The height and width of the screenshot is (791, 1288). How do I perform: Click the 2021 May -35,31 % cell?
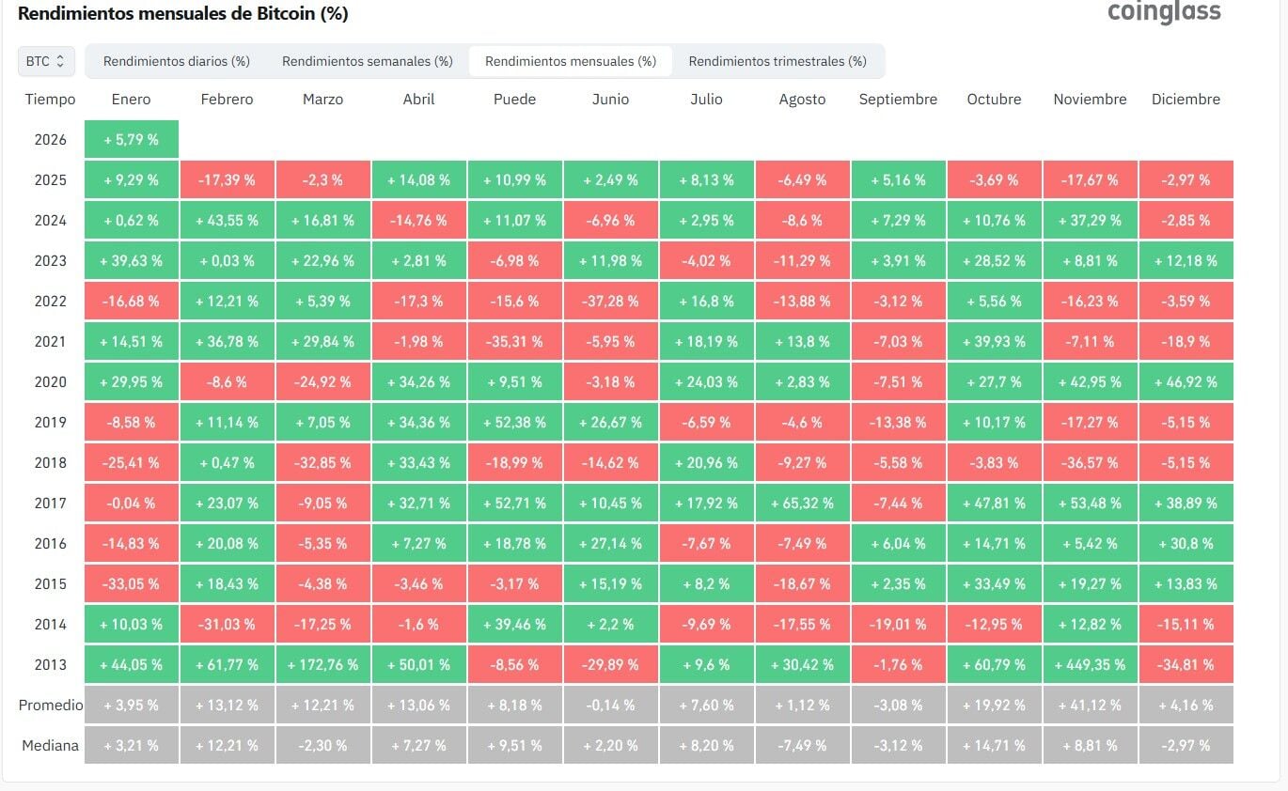pyautogui.click(x=514, y=341)
